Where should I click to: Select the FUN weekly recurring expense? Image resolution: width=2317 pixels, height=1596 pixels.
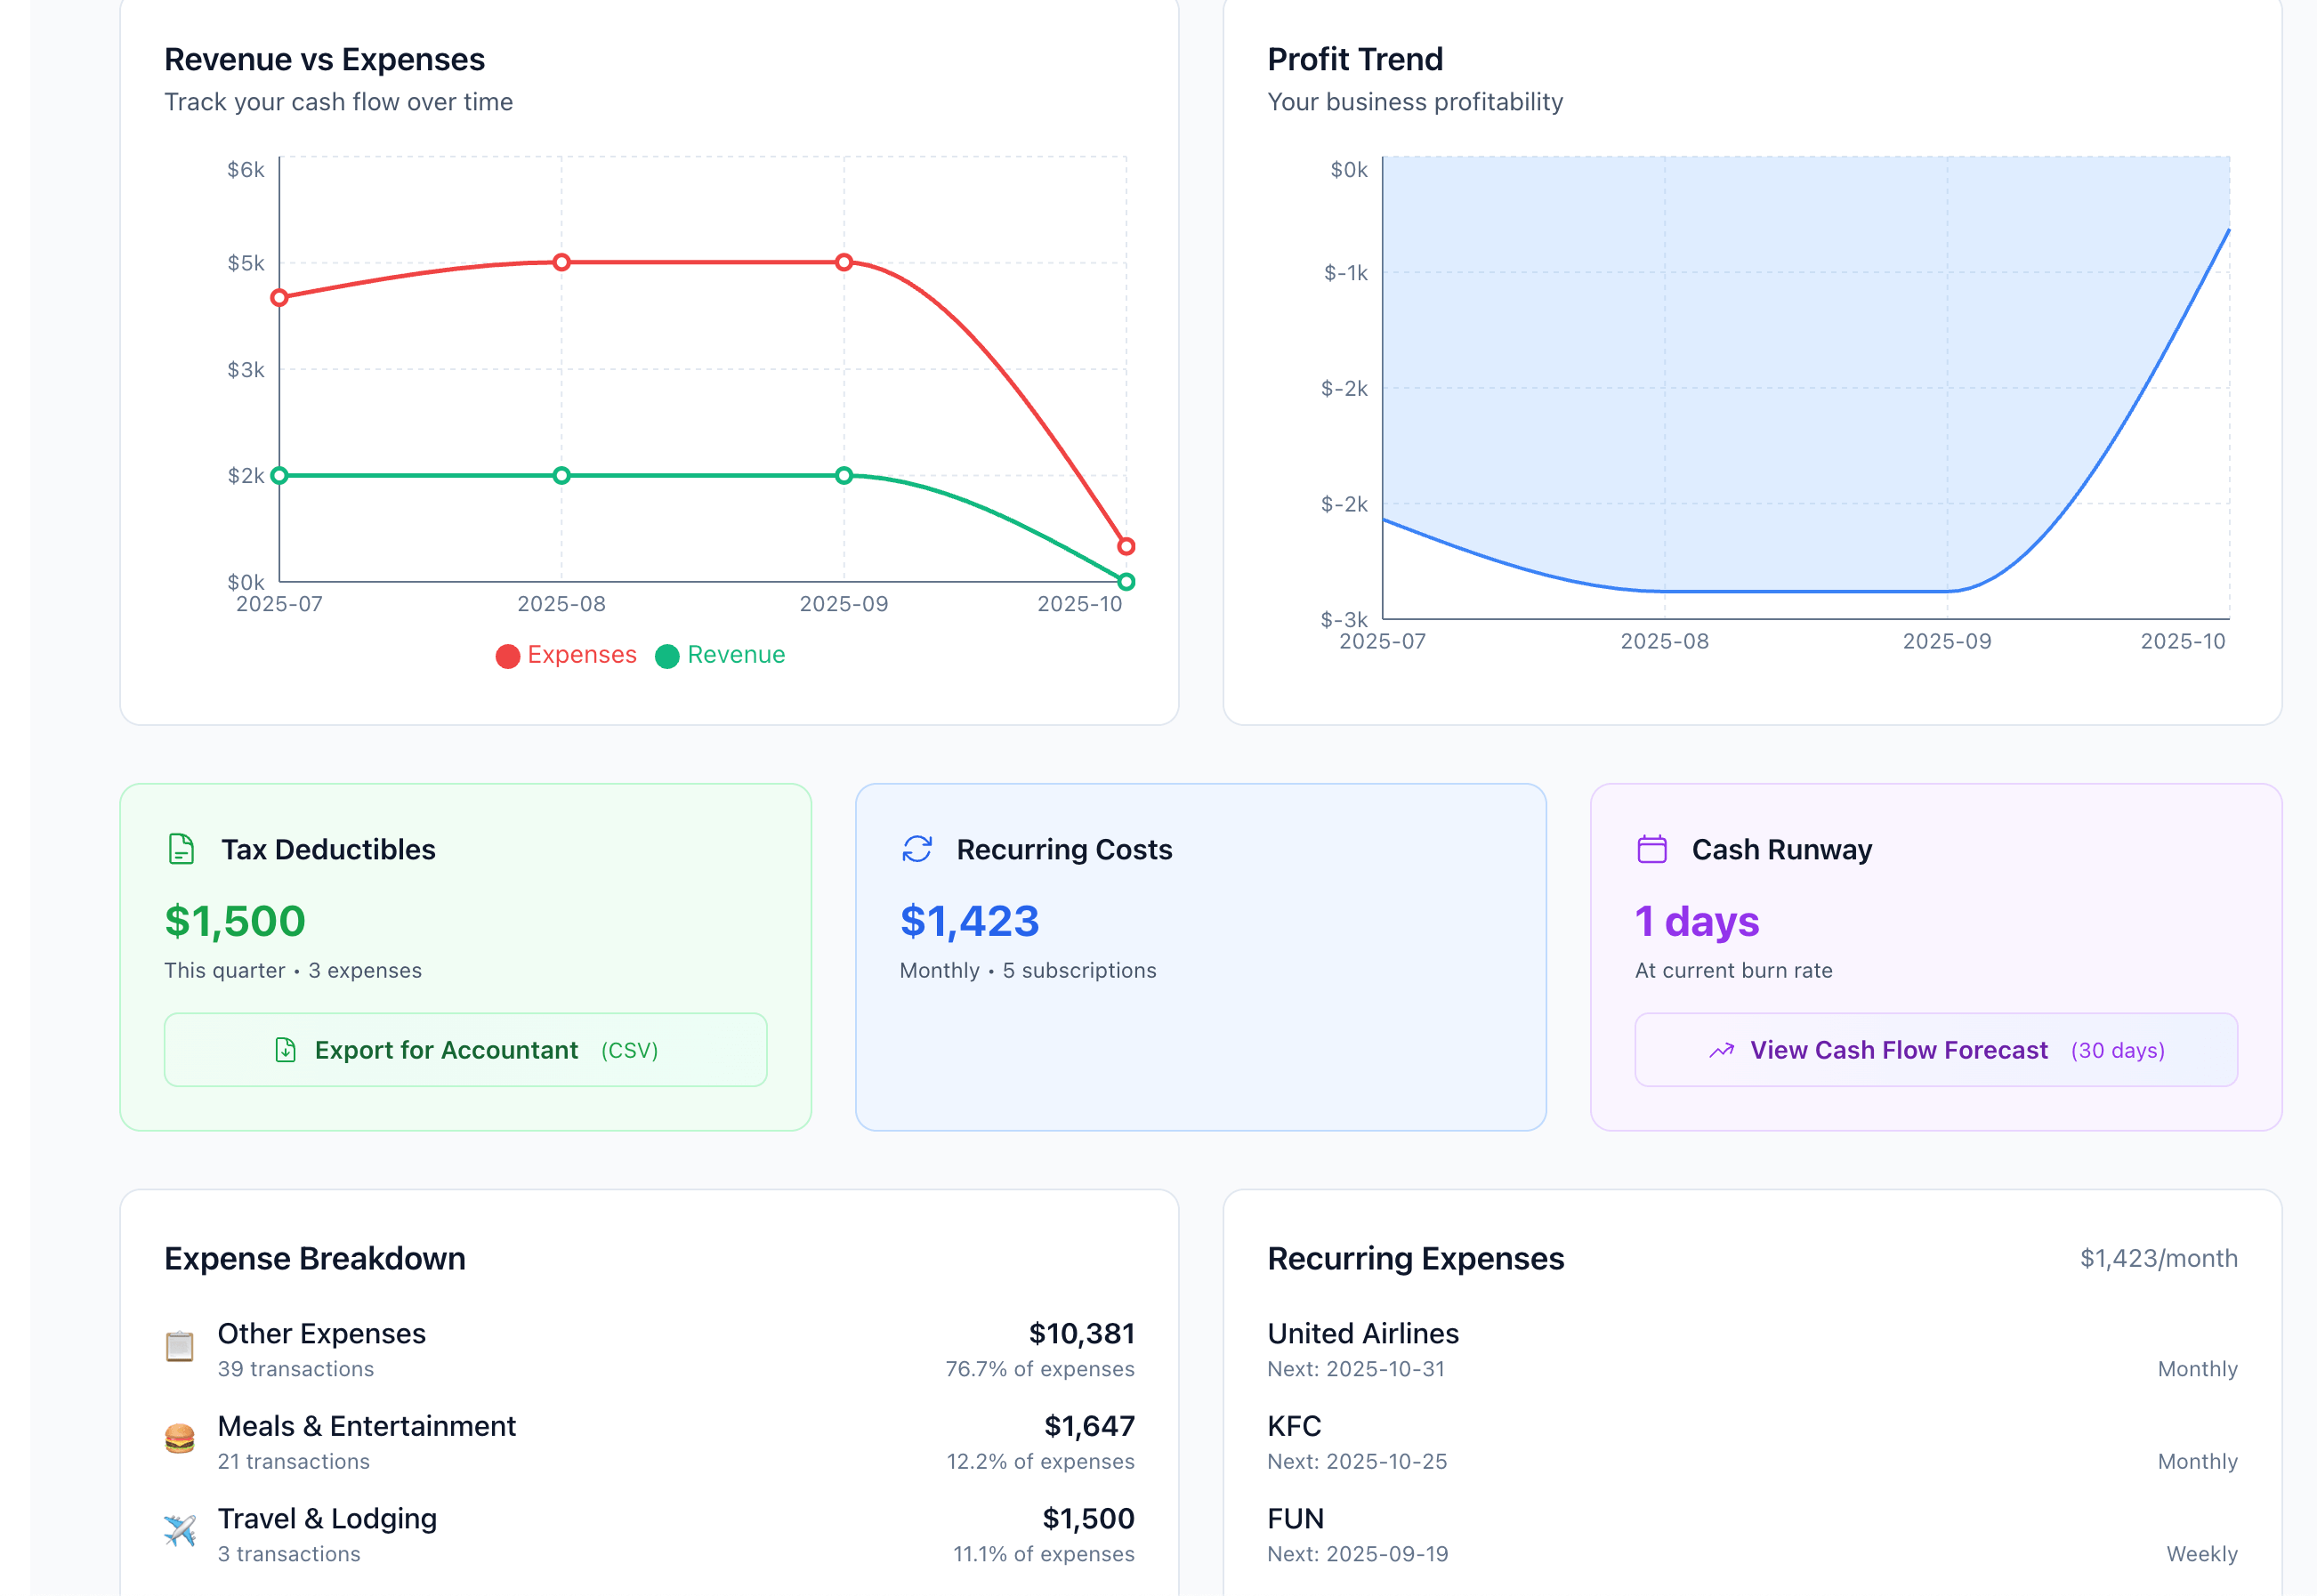1295,1519
